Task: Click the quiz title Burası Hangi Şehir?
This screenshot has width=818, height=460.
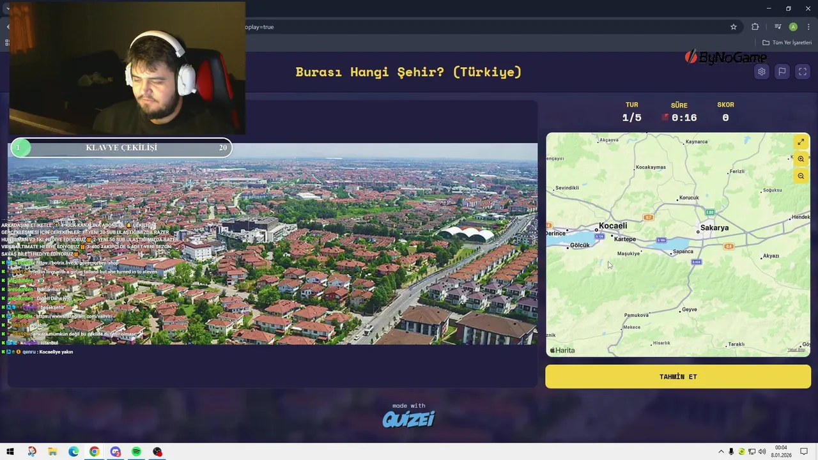Action: pos(409,72)
